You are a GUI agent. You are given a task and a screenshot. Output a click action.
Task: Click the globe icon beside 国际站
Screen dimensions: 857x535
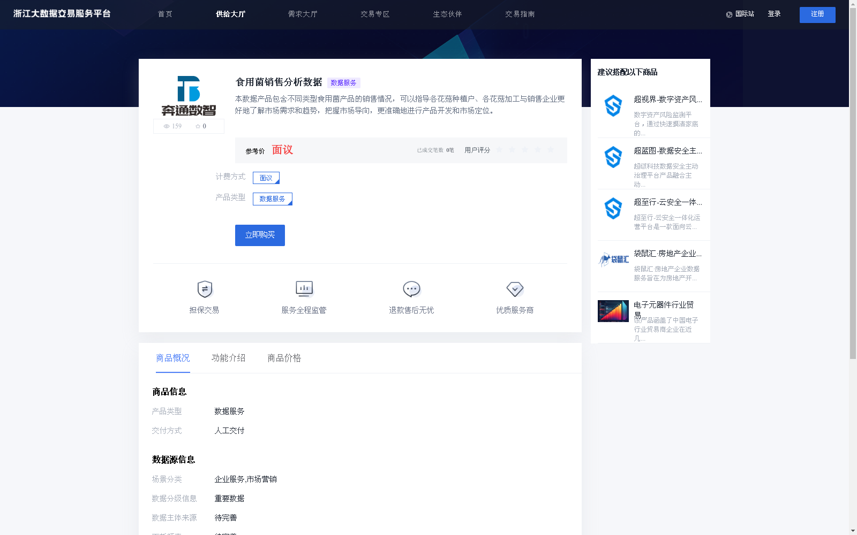pos(729,14)
